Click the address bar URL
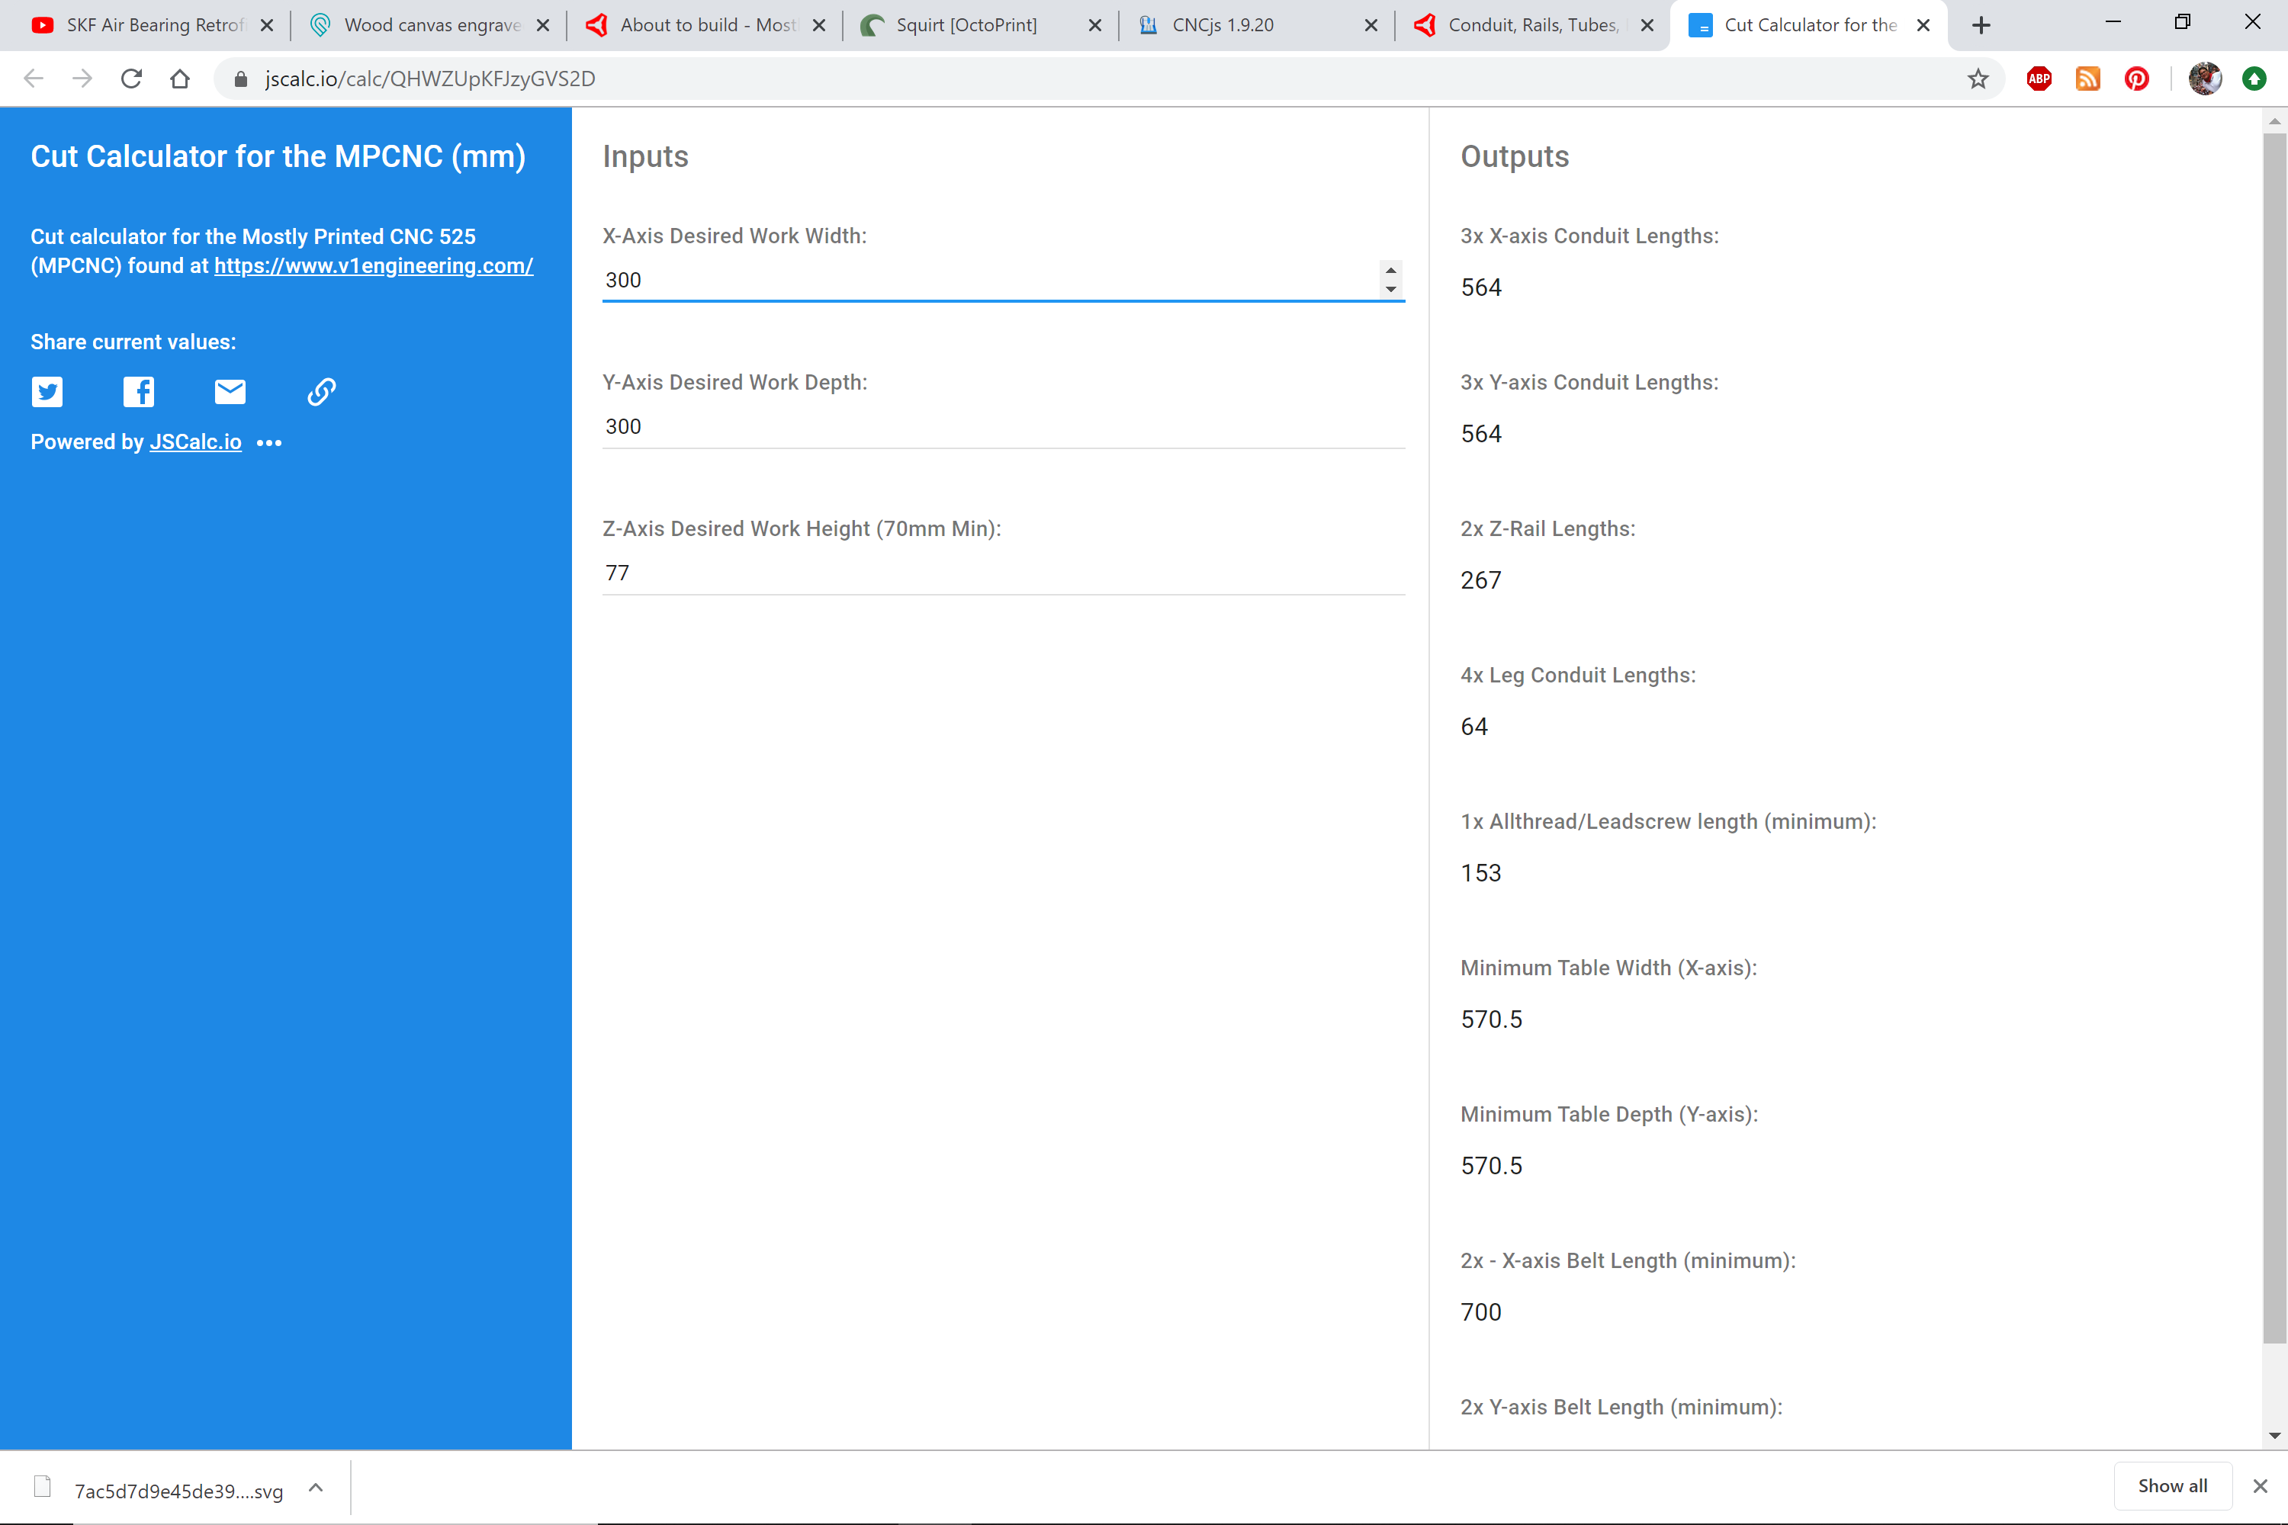The width and height of the screenshot is (2288, 1525). (x=430, y=79)
